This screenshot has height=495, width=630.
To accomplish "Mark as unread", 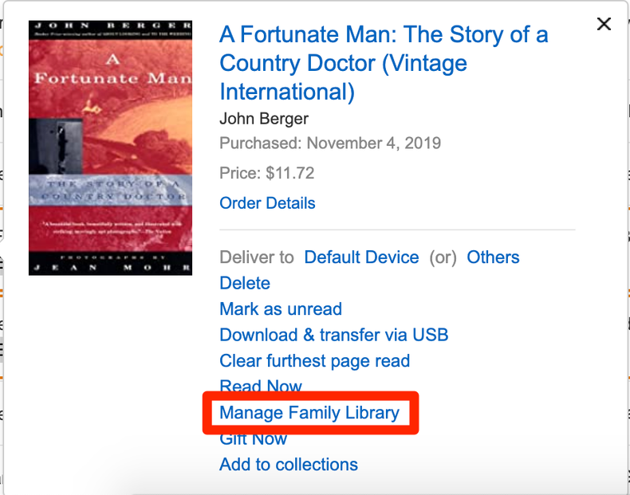I will click(x=281, y=309).
